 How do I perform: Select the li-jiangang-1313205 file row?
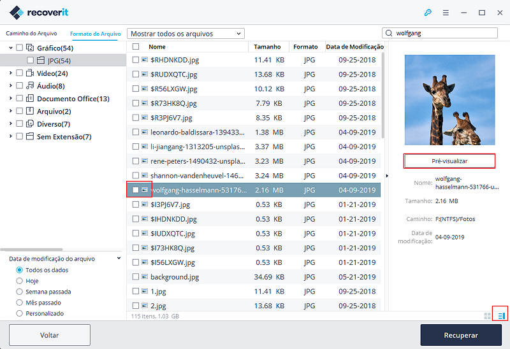point(253,146)
